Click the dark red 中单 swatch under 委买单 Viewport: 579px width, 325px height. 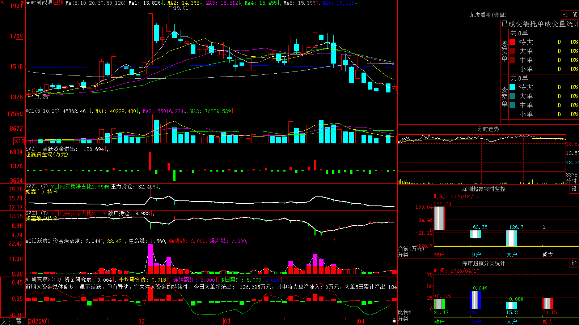(x=512, y=60)
